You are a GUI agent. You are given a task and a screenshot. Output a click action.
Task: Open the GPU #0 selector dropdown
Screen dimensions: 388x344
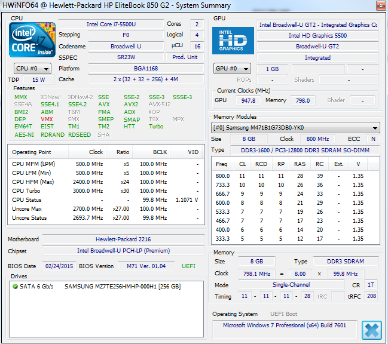pos(232,69)
